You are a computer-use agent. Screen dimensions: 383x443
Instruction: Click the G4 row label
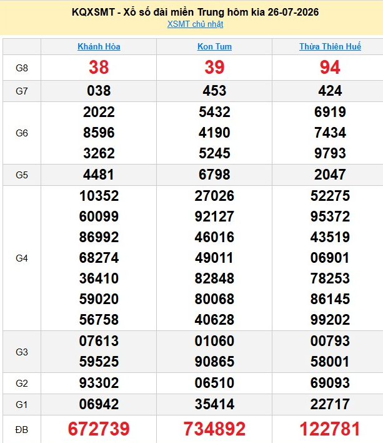click(x=22, y=258)
